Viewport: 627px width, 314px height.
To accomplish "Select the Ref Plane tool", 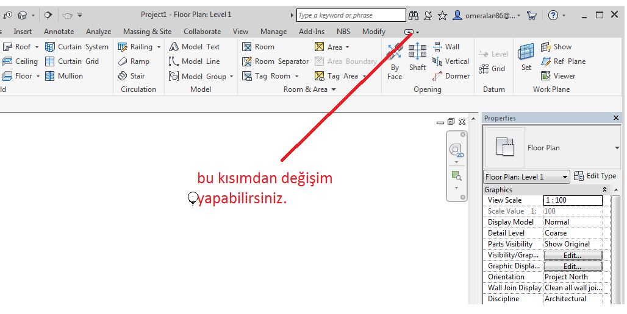I will coord(563,61).
